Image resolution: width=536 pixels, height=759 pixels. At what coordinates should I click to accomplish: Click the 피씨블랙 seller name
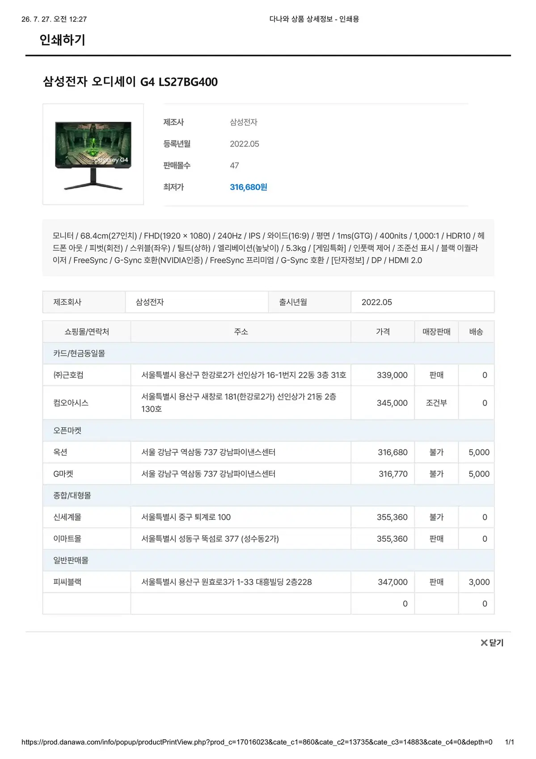(67, 582)
